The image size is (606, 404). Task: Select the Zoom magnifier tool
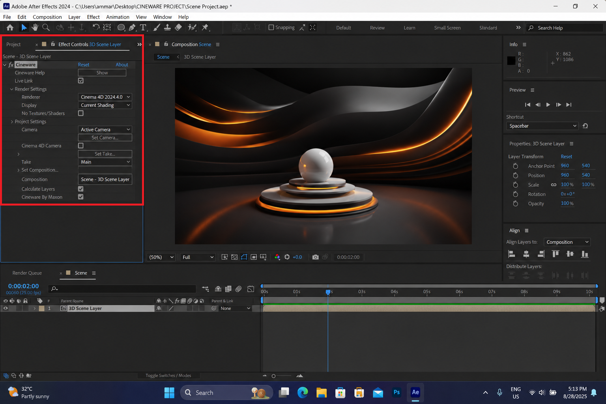click(46, 27)
